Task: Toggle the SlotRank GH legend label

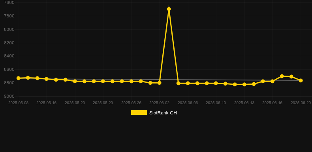Action: [x=163, y=113]
